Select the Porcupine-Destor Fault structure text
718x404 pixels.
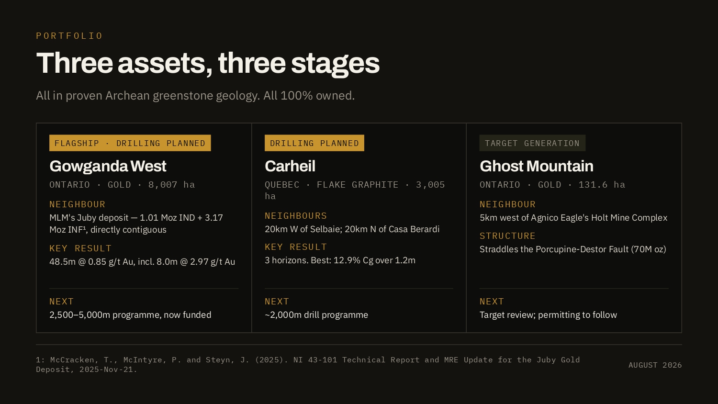tap(573, 249)
